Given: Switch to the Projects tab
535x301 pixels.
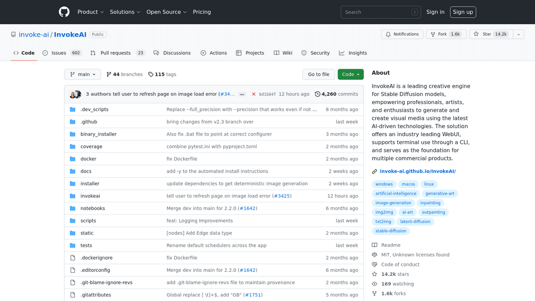Looking at the screenshot, I should pyautogui.click(x=250, y=53).
